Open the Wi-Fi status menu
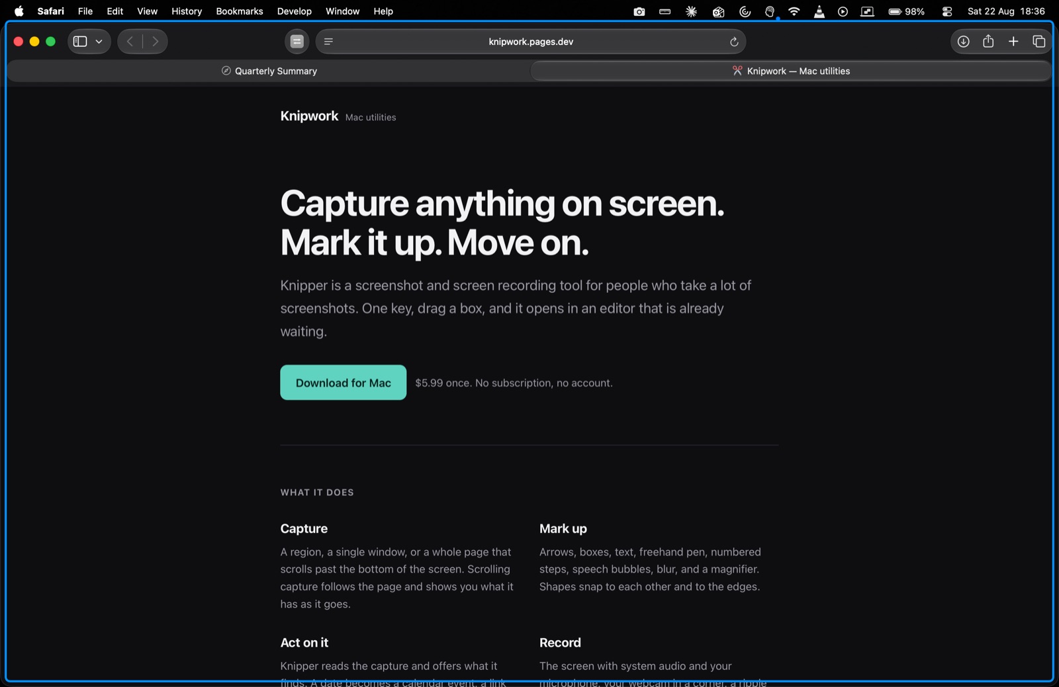The image size is (1059, 687). tap(794, 11)
